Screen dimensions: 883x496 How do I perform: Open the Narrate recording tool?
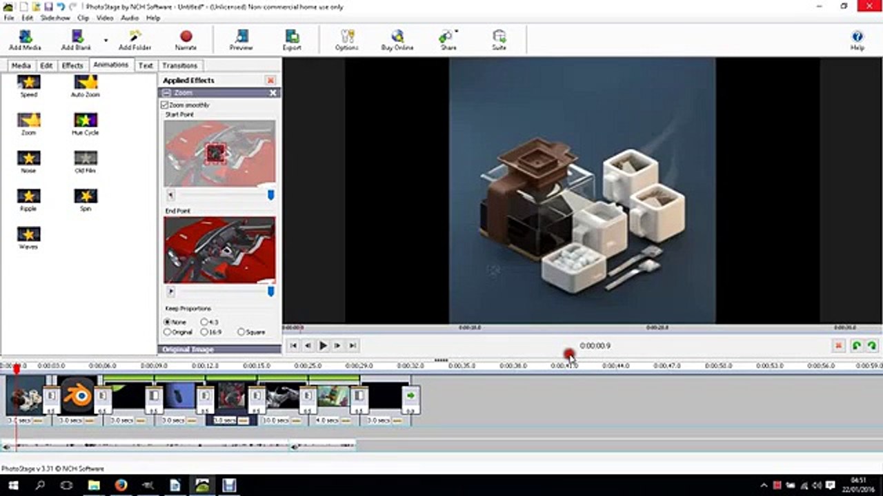186,40
